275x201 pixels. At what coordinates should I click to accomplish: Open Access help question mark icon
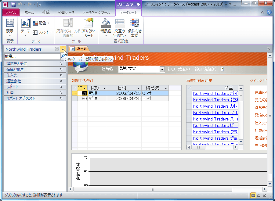click(269, 12)
